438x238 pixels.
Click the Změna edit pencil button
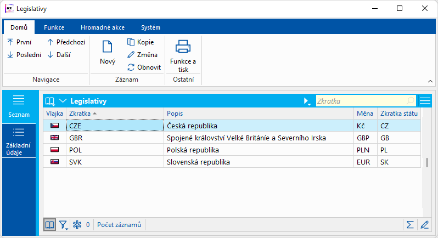pyautogui.click(x=142, y=55)
